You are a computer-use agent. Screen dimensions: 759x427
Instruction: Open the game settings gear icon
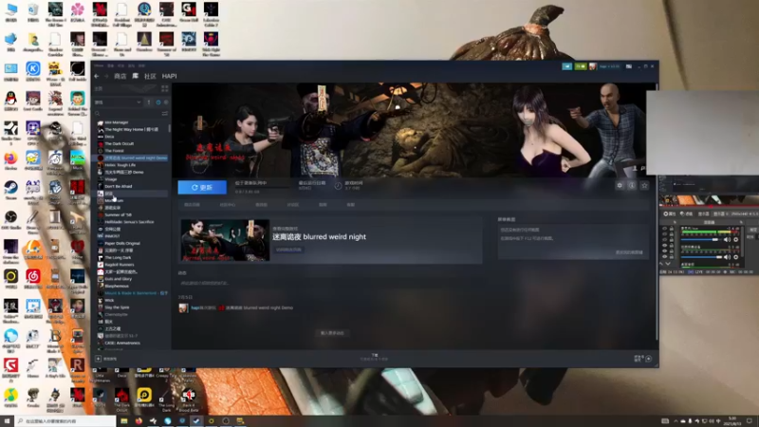(620, 185)
